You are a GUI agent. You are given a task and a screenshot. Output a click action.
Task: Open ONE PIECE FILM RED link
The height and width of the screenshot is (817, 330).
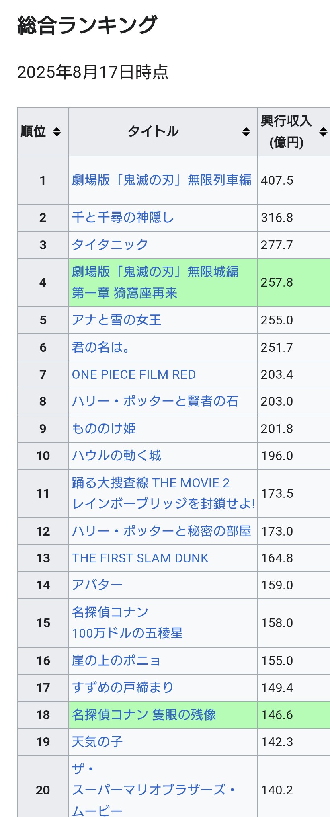pos(133,374)
